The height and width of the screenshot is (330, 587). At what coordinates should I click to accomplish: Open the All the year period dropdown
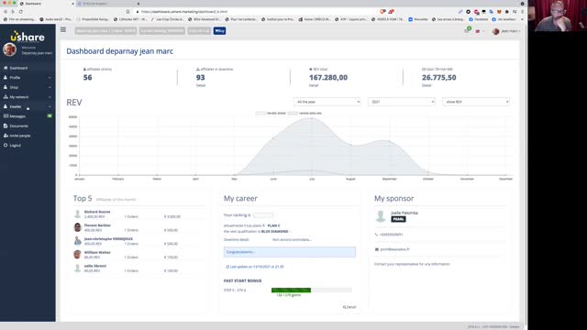327,102
